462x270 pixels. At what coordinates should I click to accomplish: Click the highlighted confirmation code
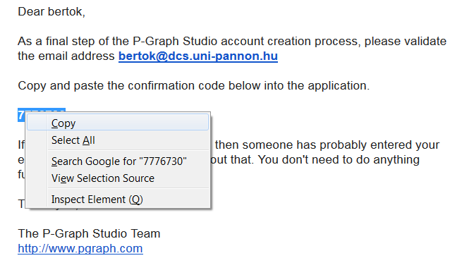click(x=21, y=115)
